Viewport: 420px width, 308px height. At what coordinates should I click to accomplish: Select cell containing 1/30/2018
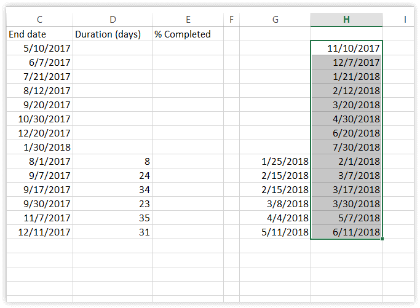39,147
